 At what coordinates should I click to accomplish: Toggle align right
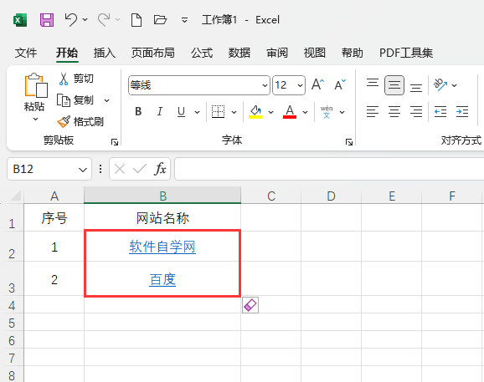coord(416,111)
